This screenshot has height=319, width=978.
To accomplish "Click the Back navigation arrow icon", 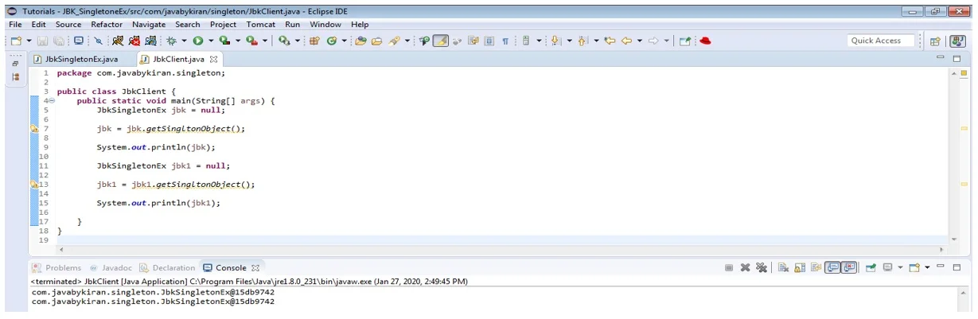I will click(x=626, y=41).
